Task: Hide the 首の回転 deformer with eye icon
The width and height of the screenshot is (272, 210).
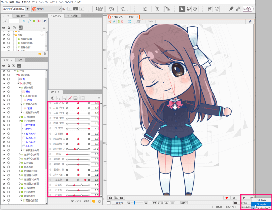Action: pos(4,75)
